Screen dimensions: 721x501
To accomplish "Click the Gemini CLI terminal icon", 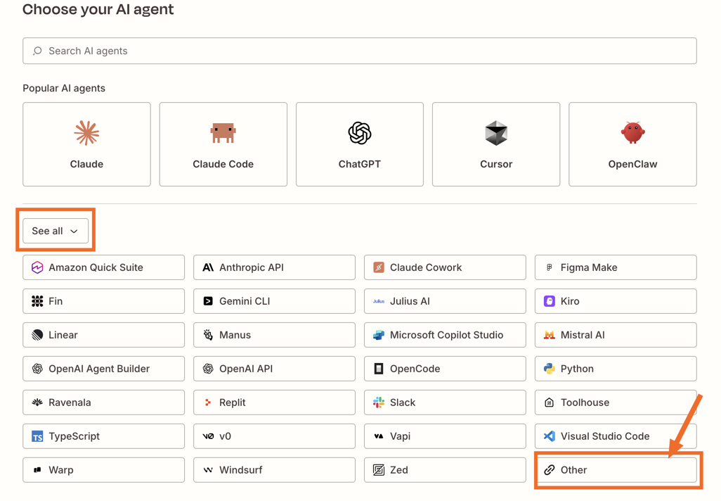I will tap(208, 301).
